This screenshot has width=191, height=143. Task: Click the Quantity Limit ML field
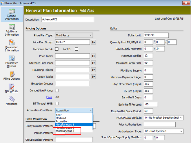click(148, 42)
